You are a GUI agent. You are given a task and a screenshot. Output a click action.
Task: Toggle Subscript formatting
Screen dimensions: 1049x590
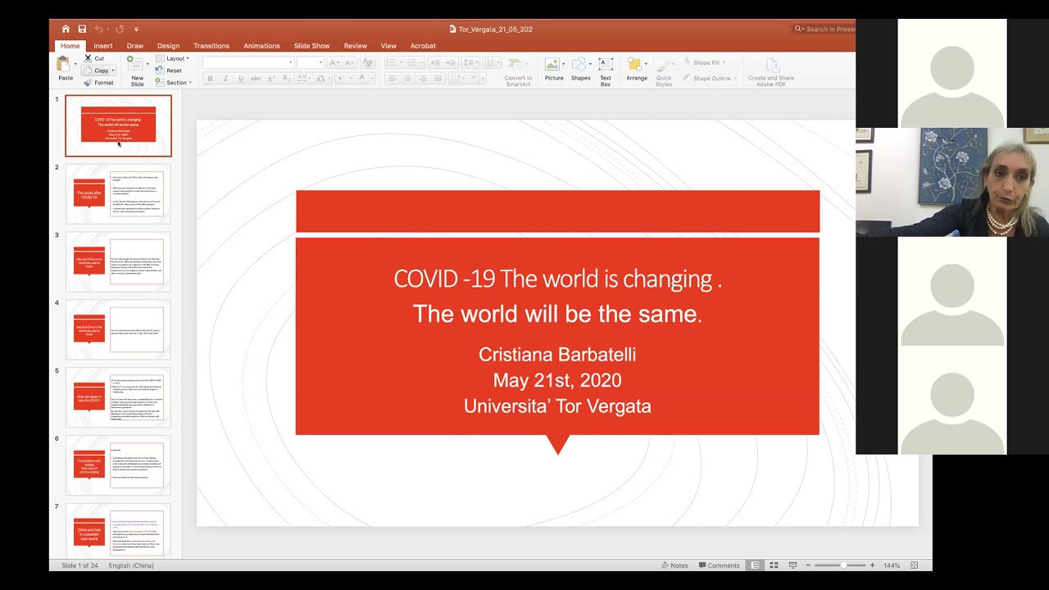pyautogui.click(x=286, y=79)
